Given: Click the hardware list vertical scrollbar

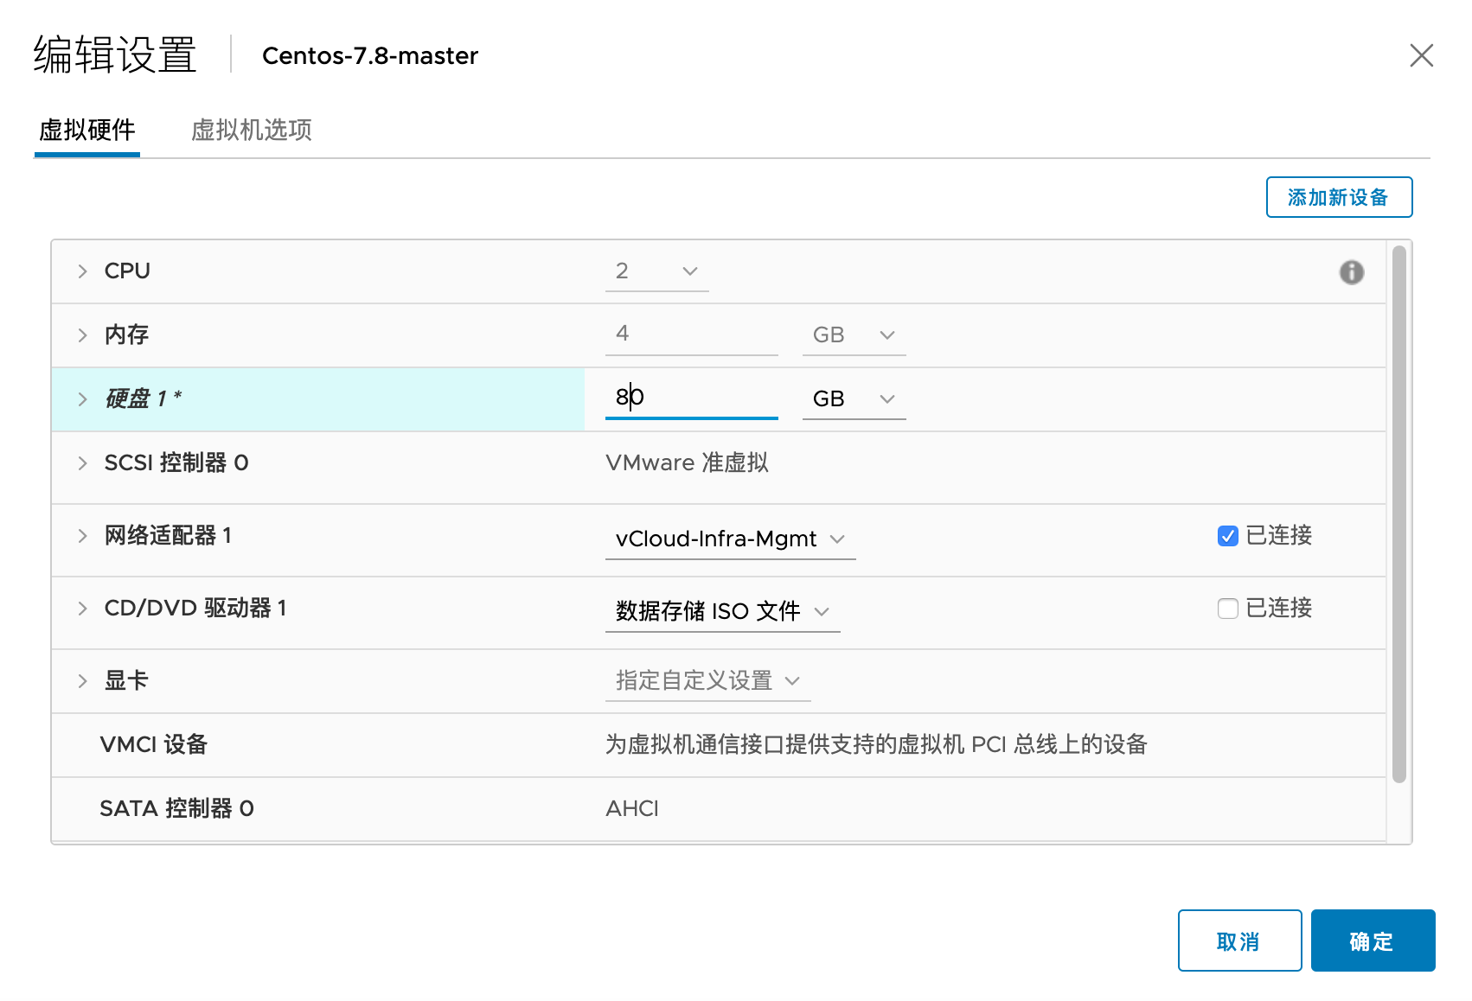Looking at the screenshot, I should click(x=1398, y=514).
